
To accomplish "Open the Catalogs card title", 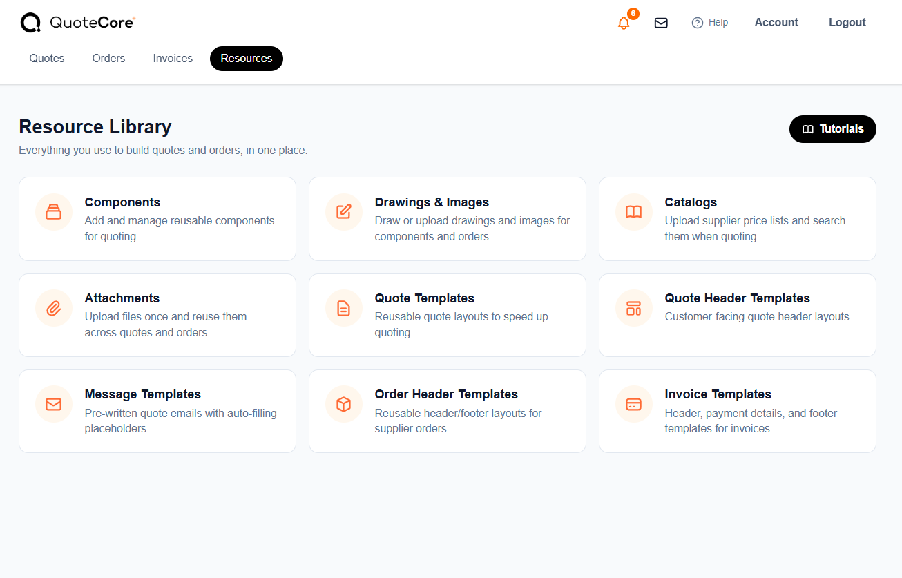I will [x=691, y=202].
